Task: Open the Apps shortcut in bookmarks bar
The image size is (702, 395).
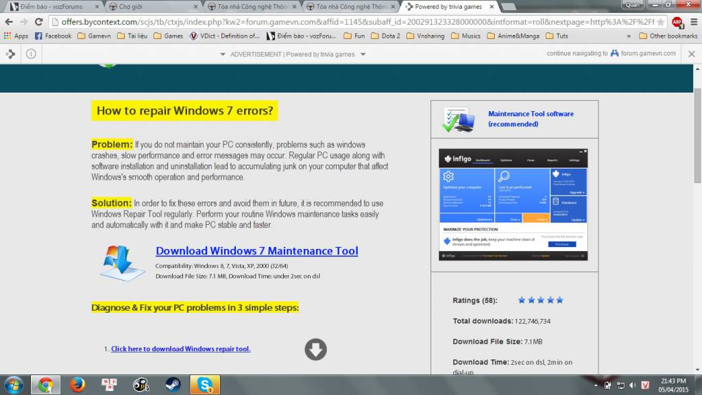Action: 16,36
